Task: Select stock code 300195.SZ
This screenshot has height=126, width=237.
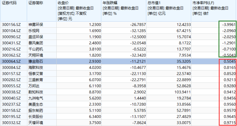Action: point(11,116)
